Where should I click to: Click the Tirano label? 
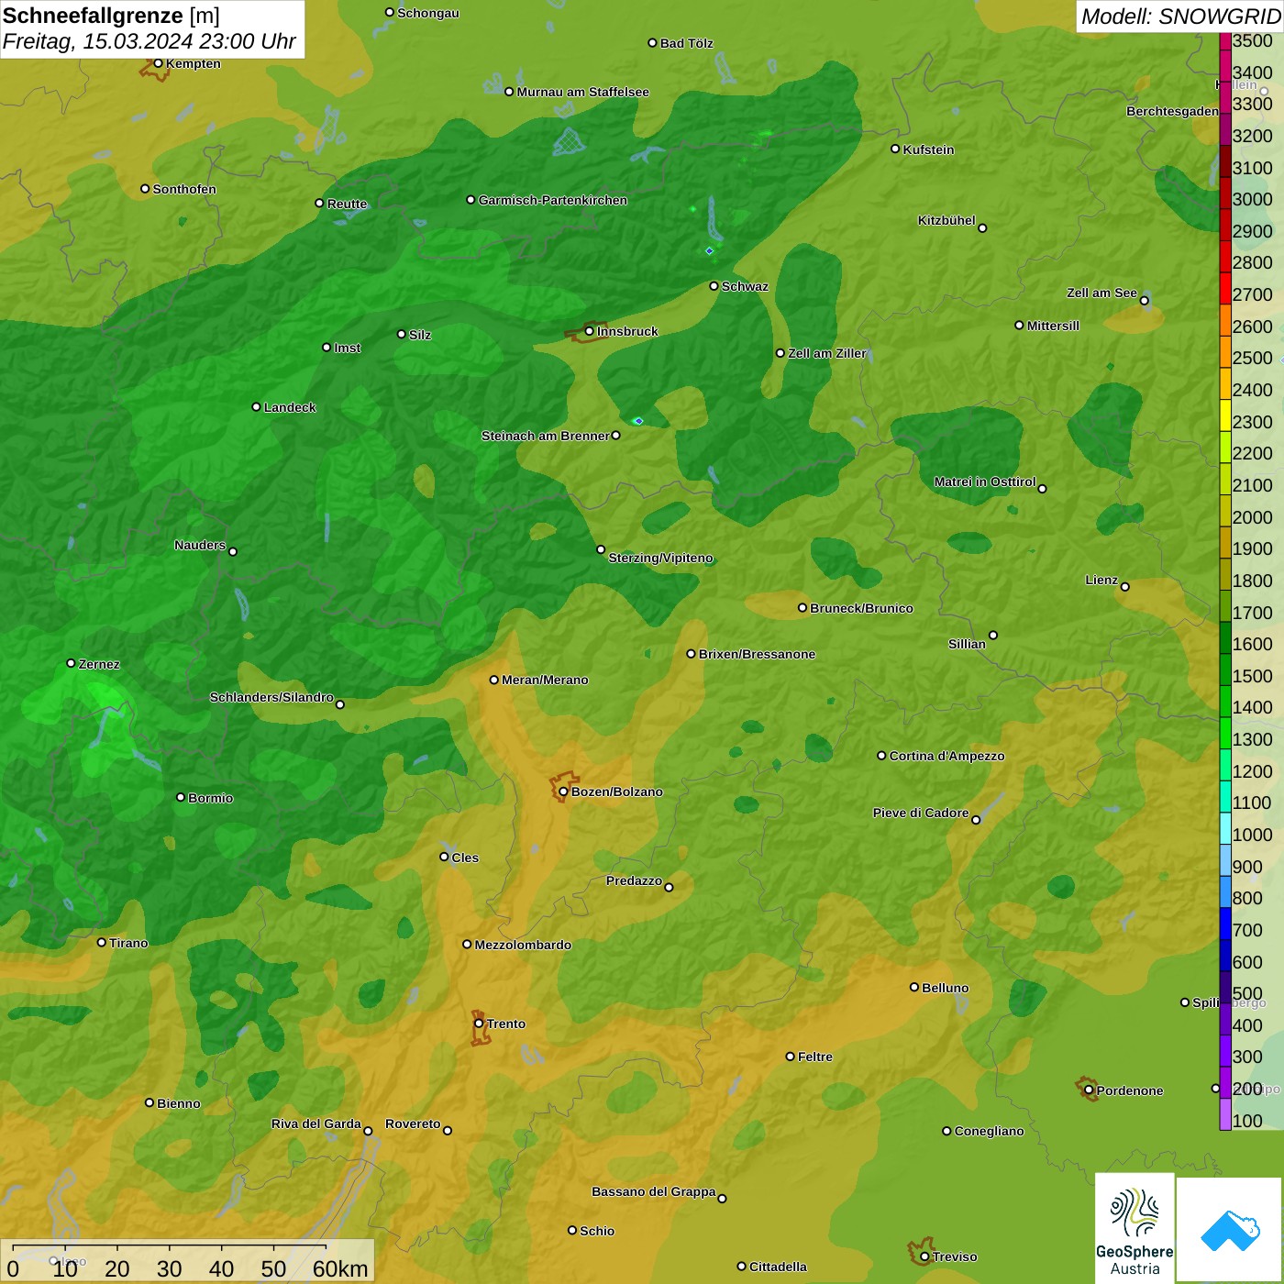[x=128, y=943]
